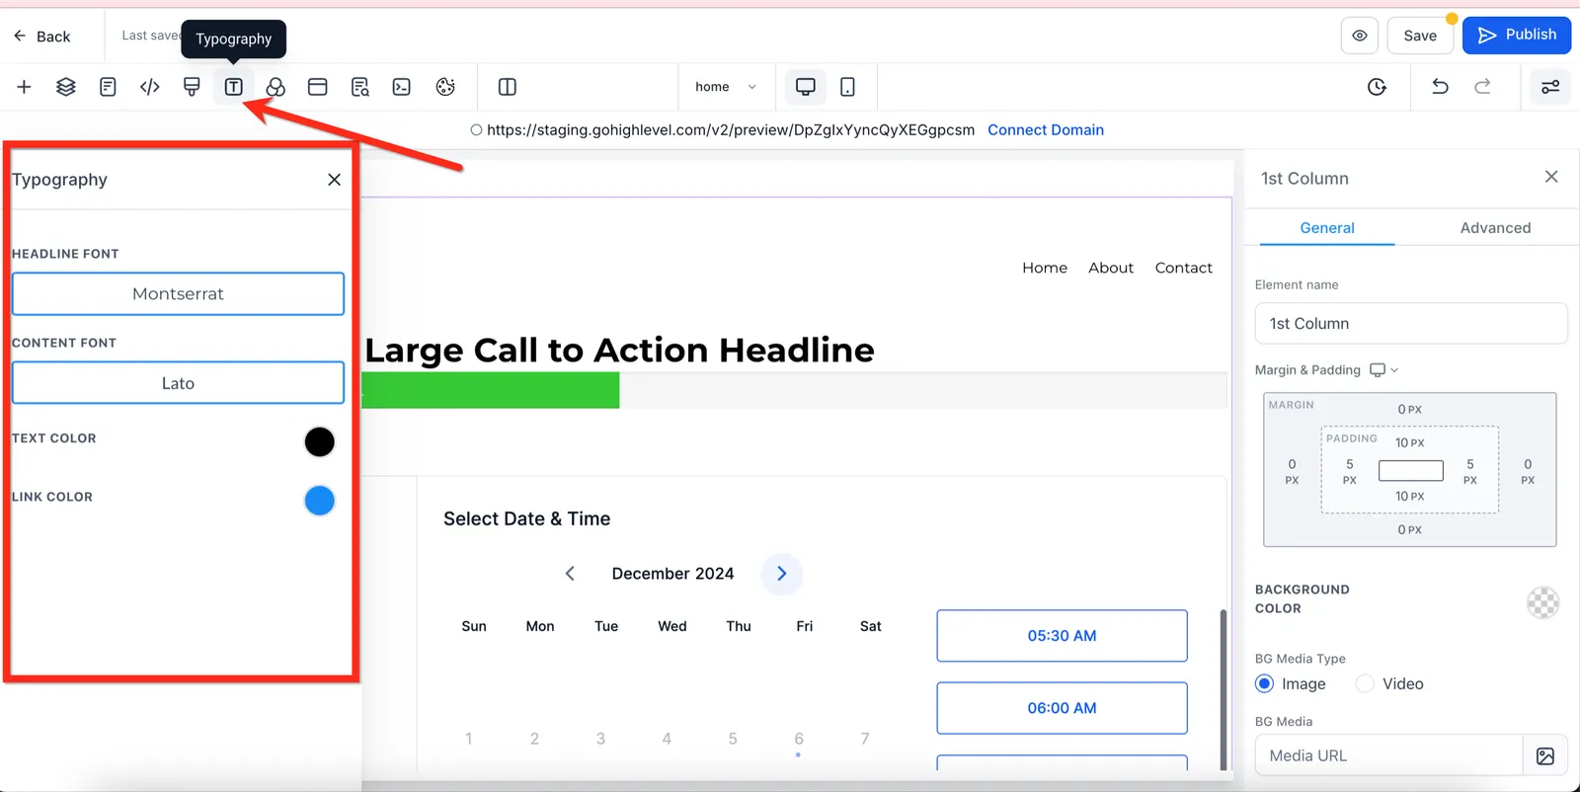The image size is (1580, 792).
Task: Open the BG Media image picker icon
Action: [1545, 756]
